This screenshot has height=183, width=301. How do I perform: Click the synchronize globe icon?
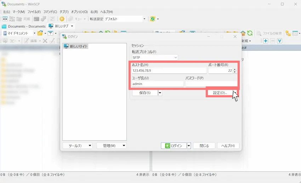(153, 19)
